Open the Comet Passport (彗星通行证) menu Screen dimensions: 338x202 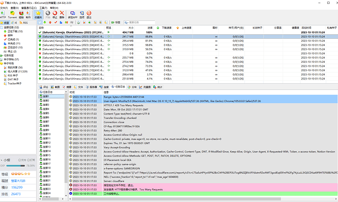coord(29,8)
